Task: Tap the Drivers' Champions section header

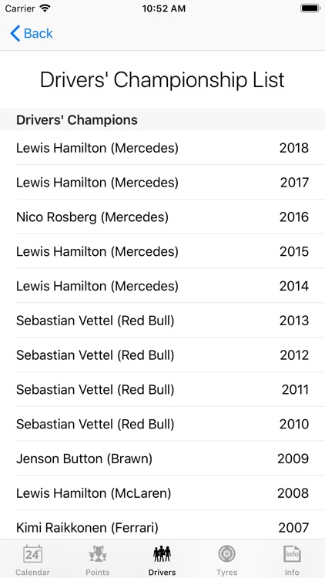Action: pyautogui.click(x=162, y=119)
